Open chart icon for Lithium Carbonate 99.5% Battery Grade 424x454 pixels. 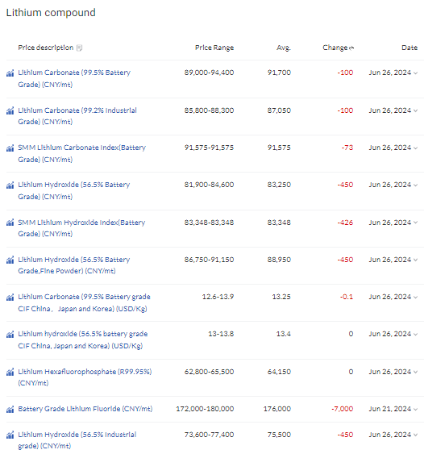pos(10,73)
